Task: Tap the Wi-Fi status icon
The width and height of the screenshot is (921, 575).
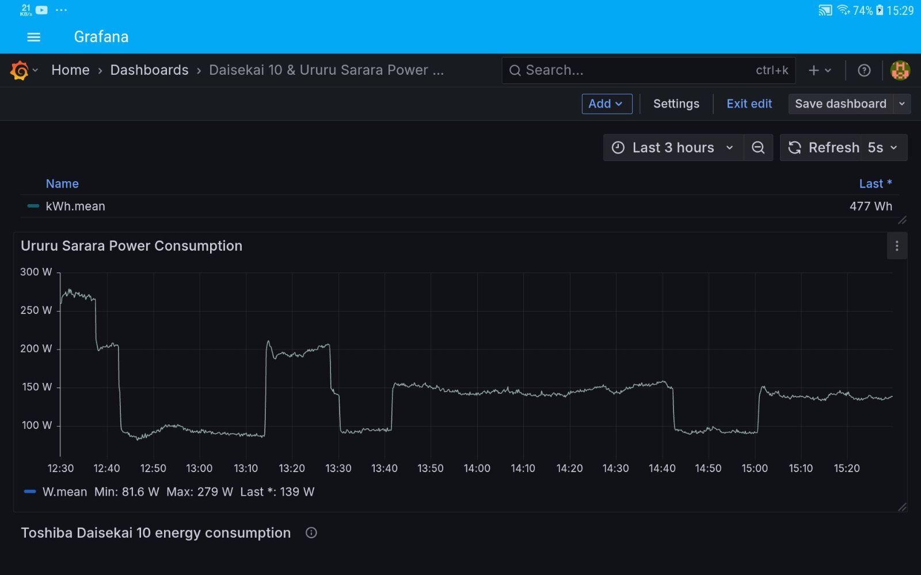Action: point(843,10)
